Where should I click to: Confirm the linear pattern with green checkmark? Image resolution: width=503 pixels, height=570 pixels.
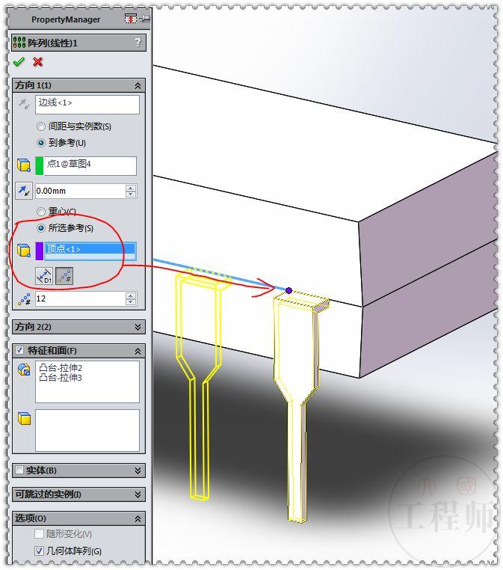pos(19,62)
